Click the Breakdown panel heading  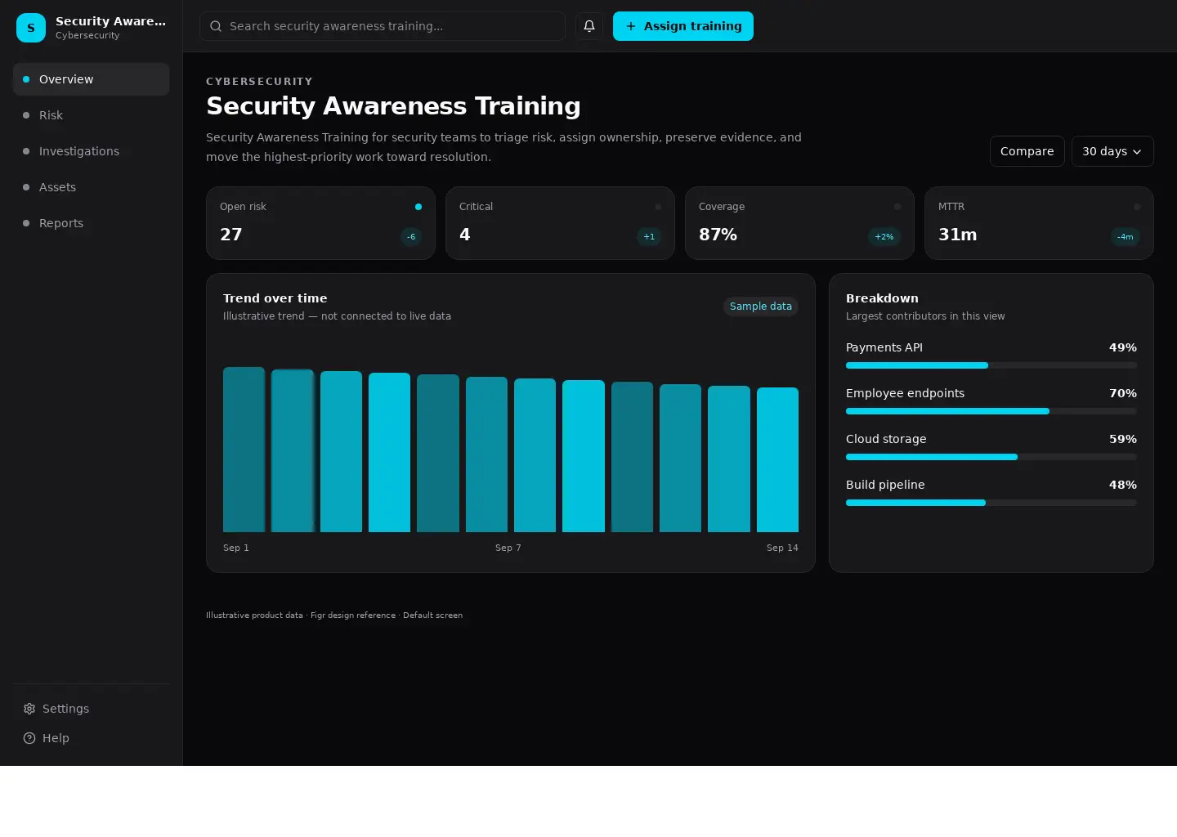point(882,298)
